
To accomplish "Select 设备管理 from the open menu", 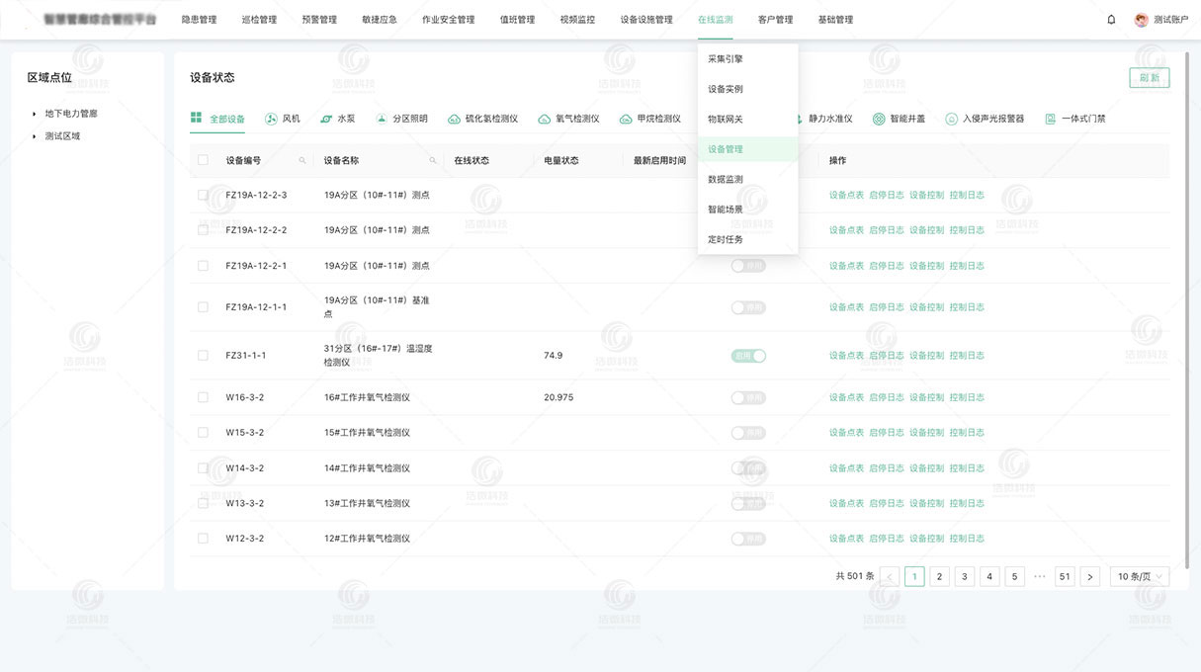I will (x=728, y=148).
